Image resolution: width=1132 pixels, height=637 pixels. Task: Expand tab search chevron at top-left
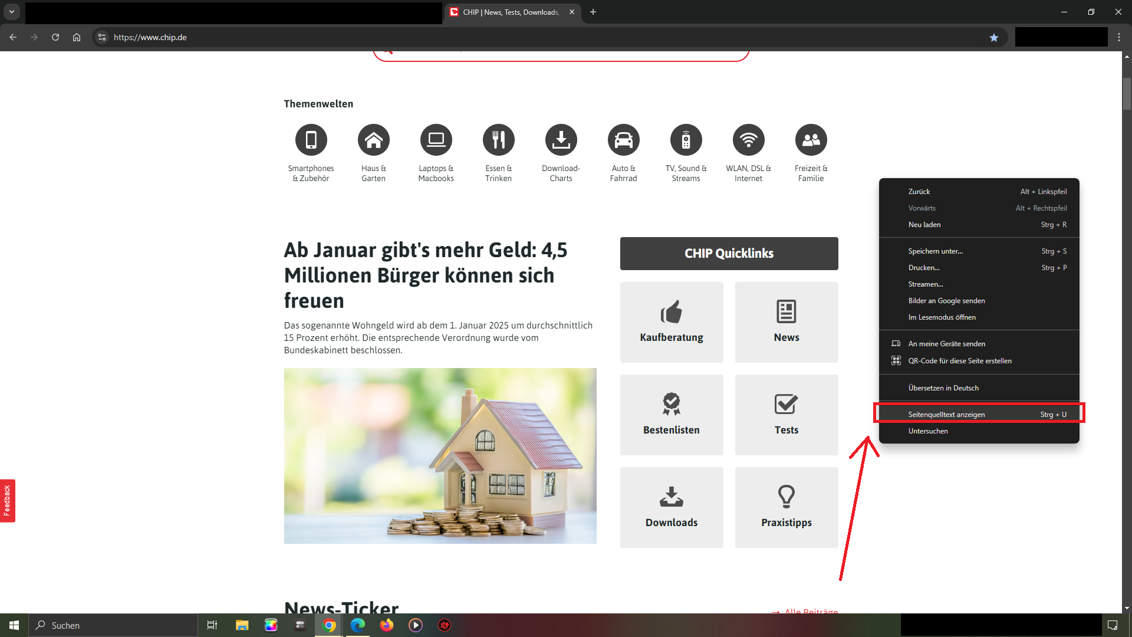(12, 12)
